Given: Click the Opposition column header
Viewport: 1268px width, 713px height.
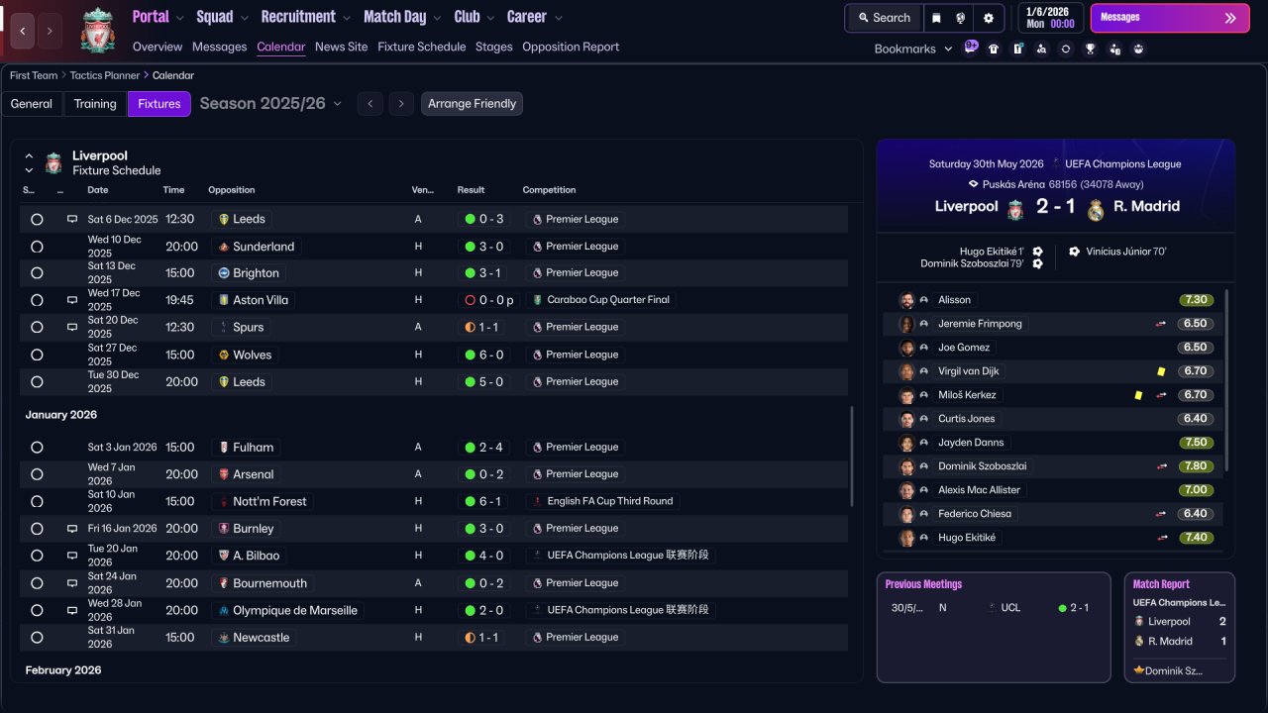Looking at the screenshot, I should [232, 190].
